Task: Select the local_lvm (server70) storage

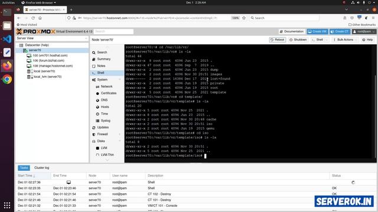Action: [47, 77]
